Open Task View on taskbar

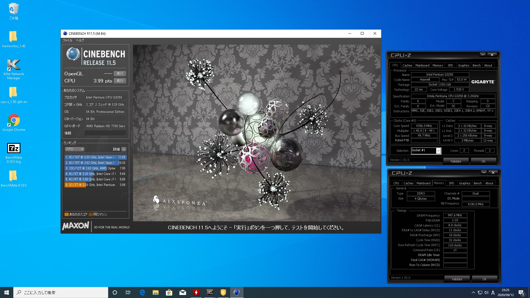click(128, 292)
